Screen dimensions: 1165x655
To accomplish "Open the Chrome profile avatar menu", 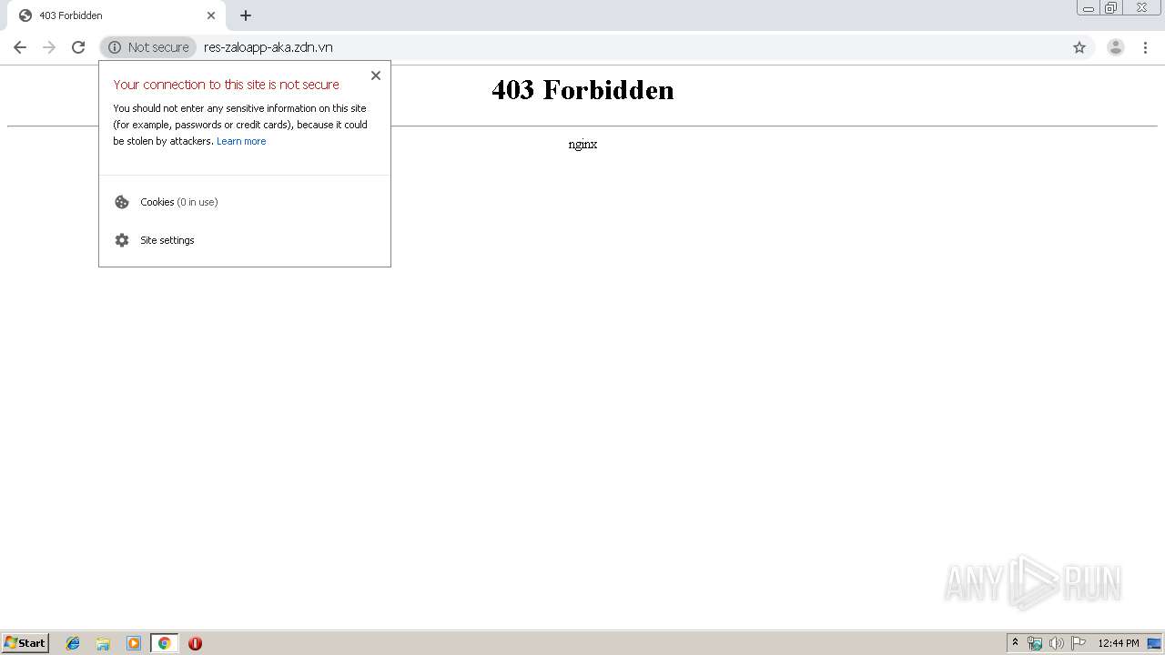I will [1116, 47].
